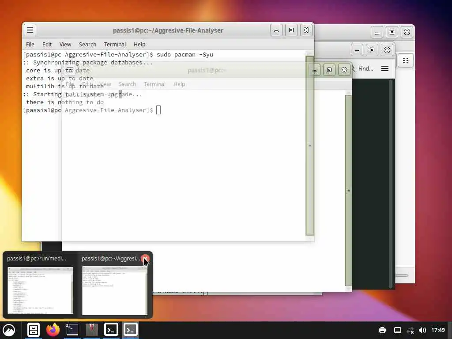Viewport: 452px width, 339px height.
Task: Click the 'sudo pacman -Syu' command text
Action: [x=185, y=54]
